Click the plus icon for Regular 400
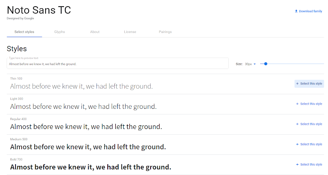Viewport: 328px width, 175px height. click(297, 124)
